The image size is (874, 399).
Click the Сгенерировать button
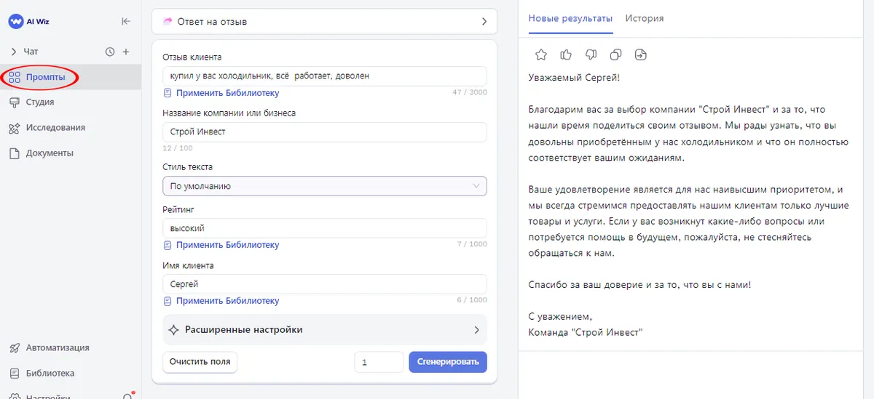(448, 362)
